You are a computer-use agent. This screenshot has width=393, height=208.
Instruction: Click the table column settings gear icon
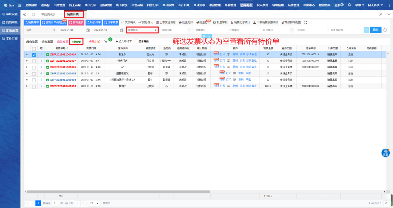(41, 48)
